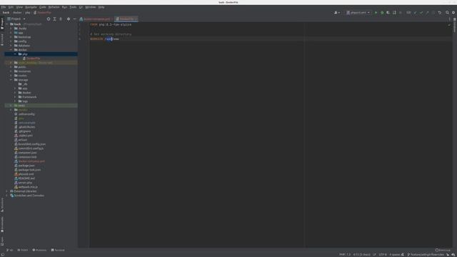Click the locate opened file target icon
457x257 pixels.
[x=49, y=19]
